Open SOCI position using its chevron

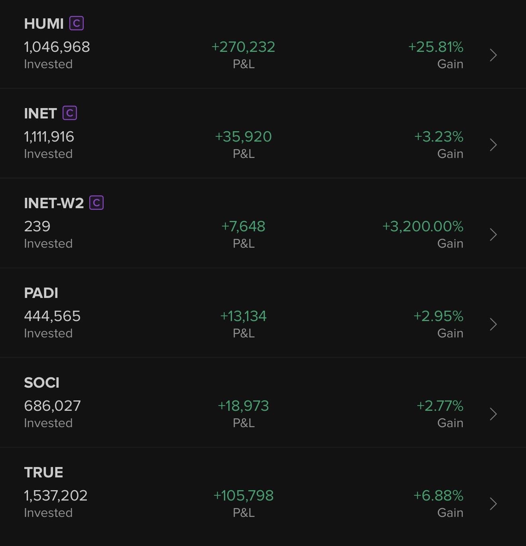[x=493, y=414]
